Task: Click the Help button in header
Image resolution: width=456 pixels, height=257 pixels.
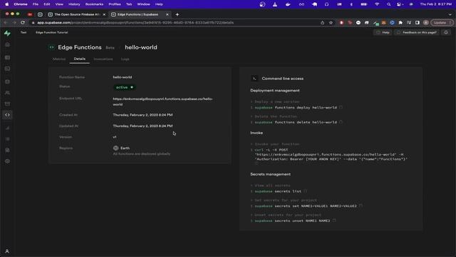Action: (383, 32)
